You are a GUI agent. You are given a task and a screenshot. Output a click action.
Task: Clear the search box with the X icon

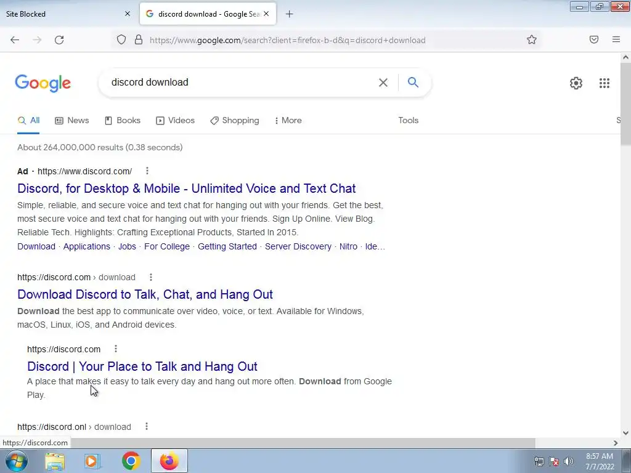coord(383,83)
